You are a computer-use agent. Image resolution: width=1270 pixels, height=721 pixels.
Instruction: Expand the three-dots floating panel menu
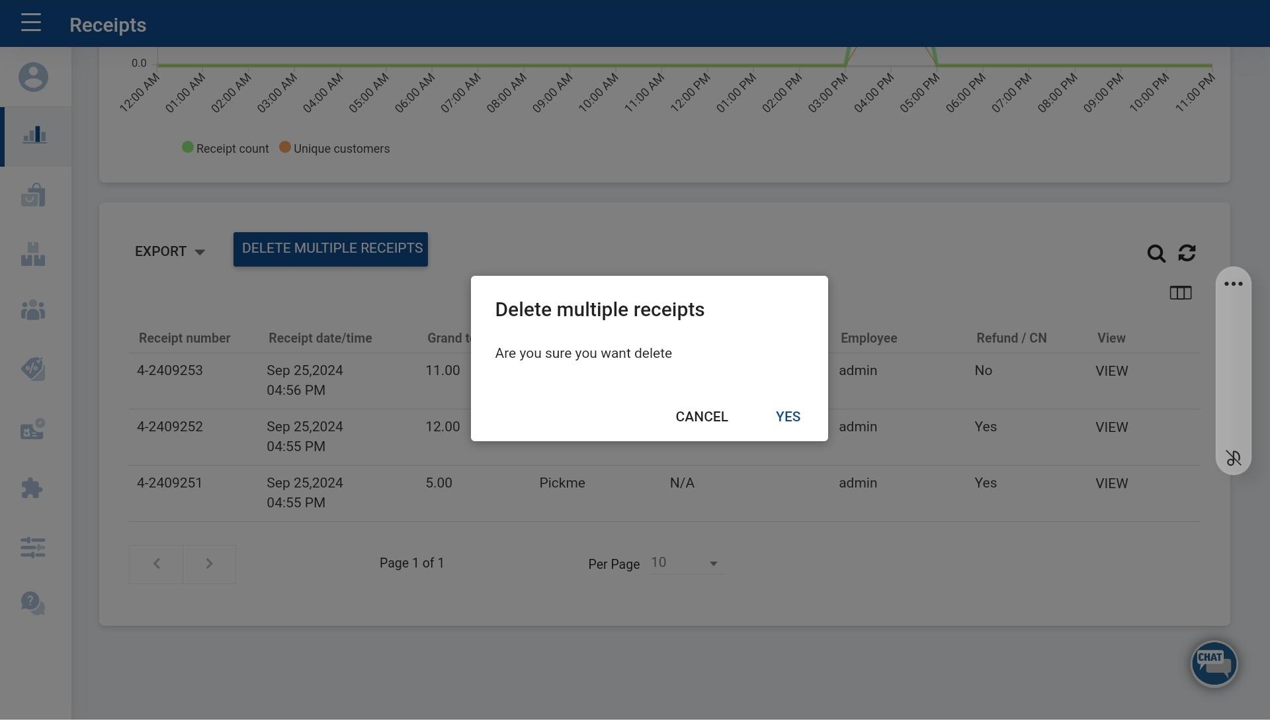1233,284
